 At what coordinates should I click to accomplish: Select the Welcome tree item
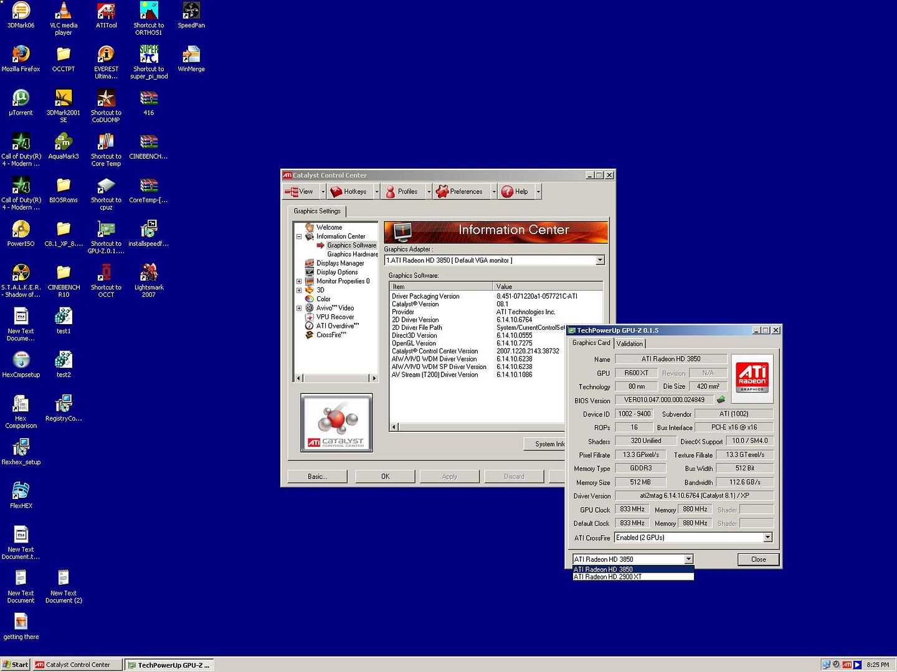[329, 227]
